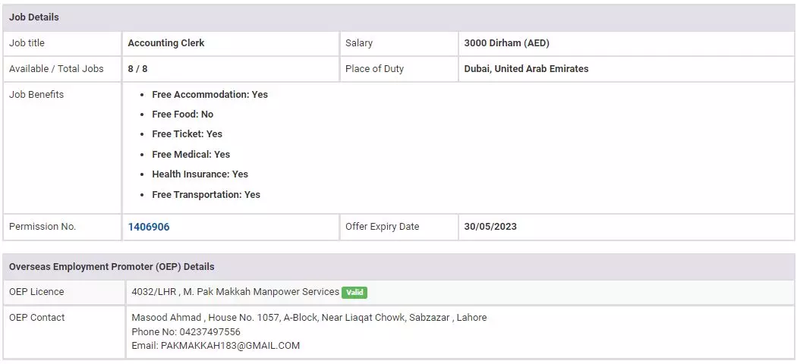Click Free Accommodation: Yes benefit item
This screenshot has width=797, height=364.
click(x=209, y=95)
